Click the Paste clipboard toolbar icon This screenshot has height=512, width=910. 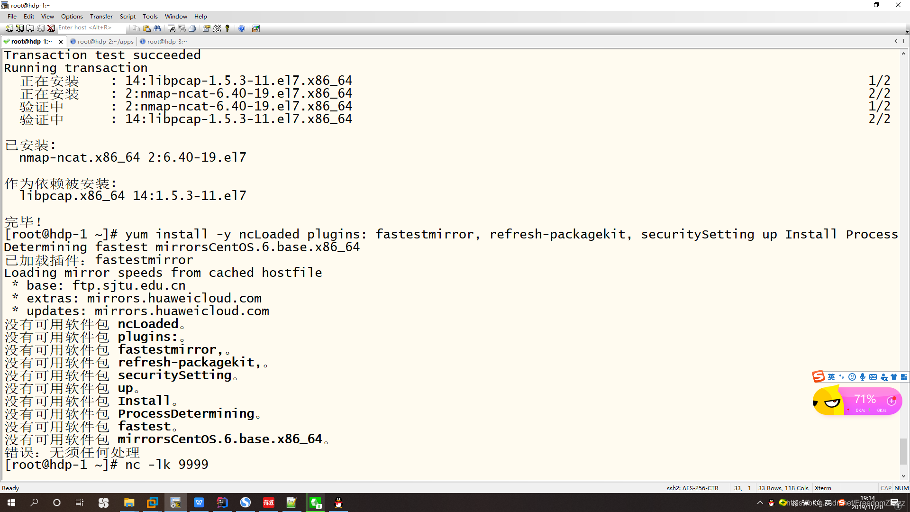pyautogui.click(x=147, y=28)
